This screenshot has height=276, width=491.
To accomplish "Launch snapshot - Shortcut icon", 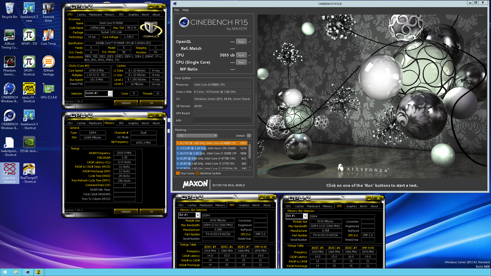I will (10, 173).
